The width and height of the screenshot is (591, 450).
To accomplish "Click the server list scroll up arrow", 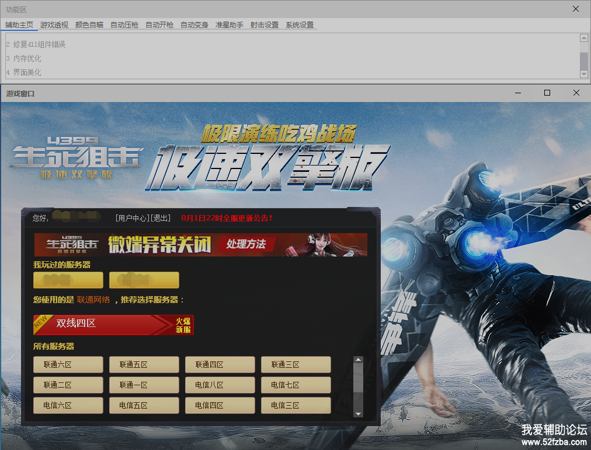I will tap(359, 360).
